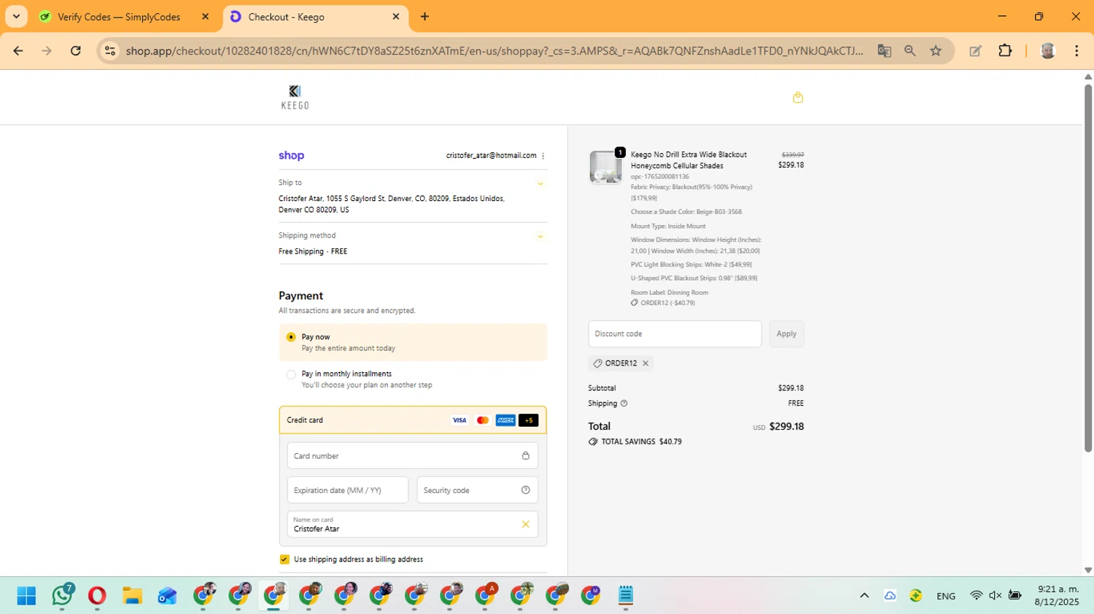The width and height of the screenshot is (1094, 614).
Task: Open the Extensions puzzle icon
Action: point(1005,51)
